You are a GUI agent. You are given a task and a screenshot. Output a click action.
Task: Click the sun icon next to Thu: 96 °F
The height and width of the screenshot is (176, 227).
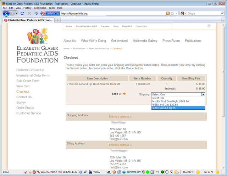198,172
